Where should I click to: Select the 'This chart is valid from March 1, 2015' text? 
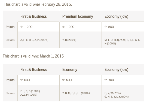[x=33, y=56]
